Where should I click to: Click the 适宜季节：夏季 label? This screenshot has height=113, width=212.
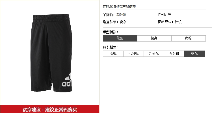[114, 22]
